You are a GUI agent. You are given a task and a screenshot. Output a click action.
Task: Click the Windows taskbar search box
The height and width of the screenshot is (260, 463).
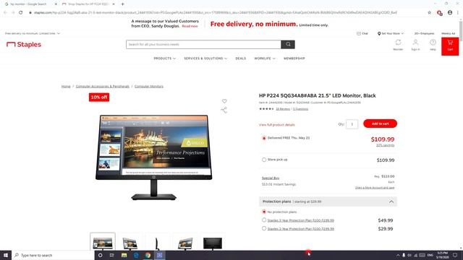click(53, 255)
